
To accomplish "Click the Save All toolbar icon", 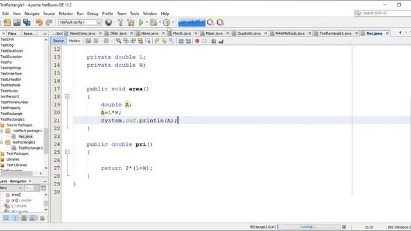I will coord(27,22).
